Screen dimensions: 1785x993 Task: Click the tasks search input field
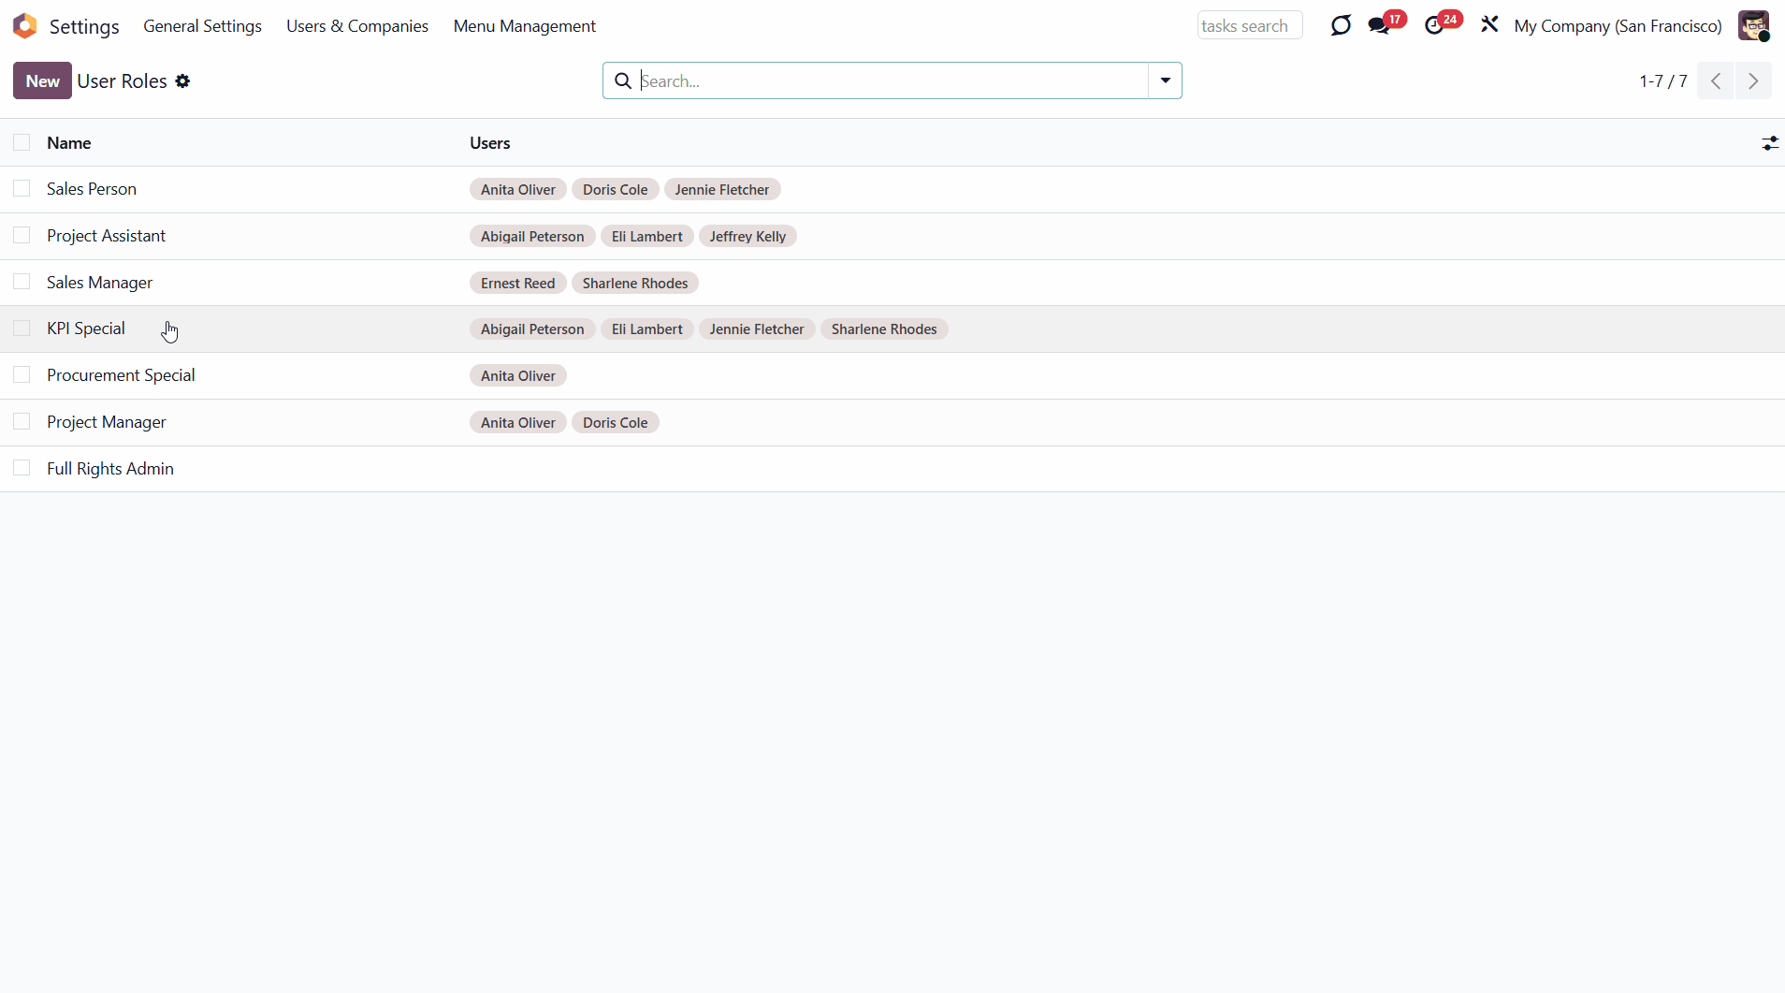coord(1249,26)
